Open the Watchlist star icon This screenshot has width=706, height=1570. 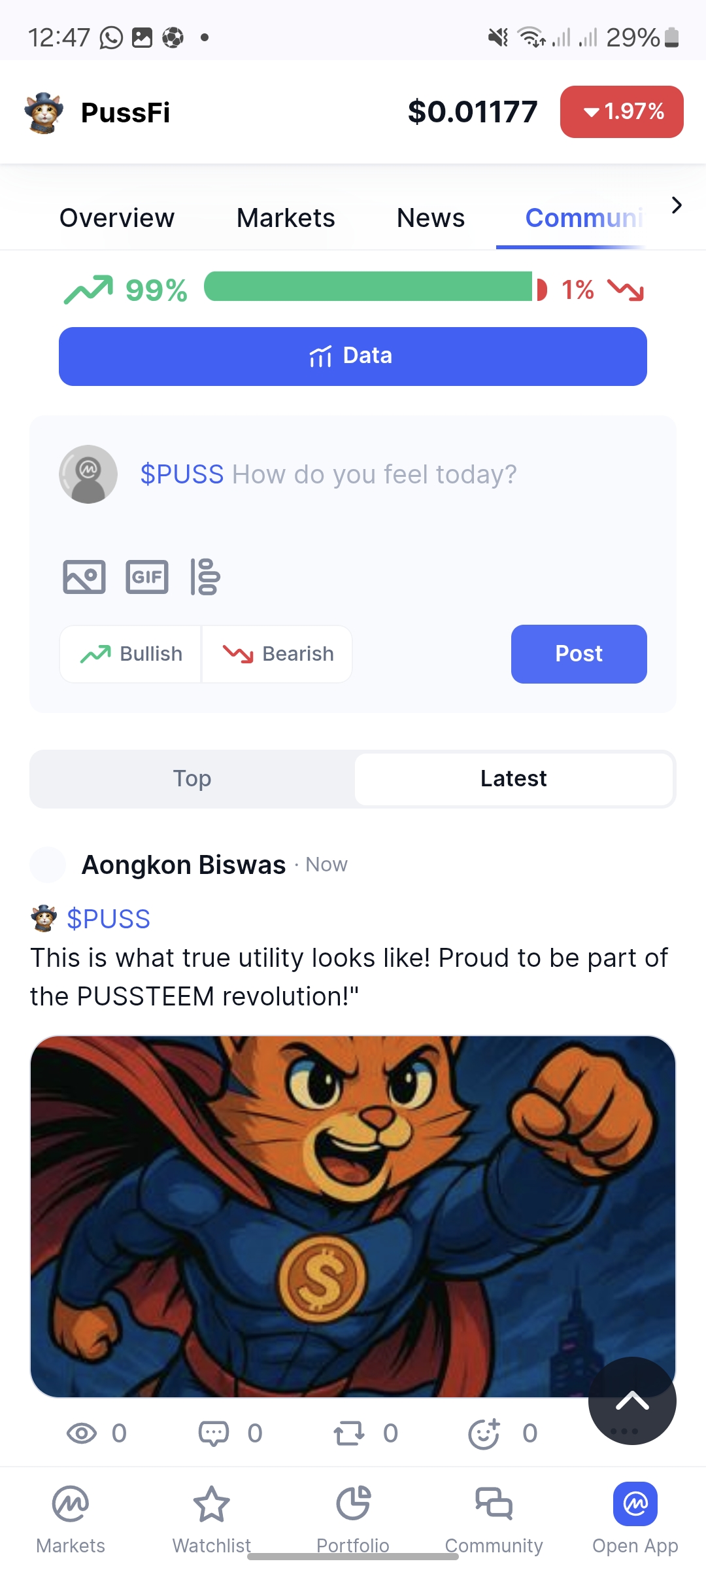(212, 1504)
